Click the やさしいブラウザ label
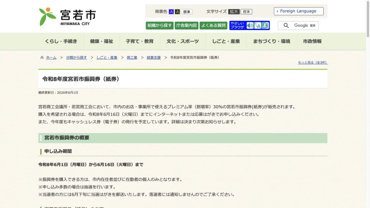The height and width of the screenshot is (208, 370). tap(237, 25)
